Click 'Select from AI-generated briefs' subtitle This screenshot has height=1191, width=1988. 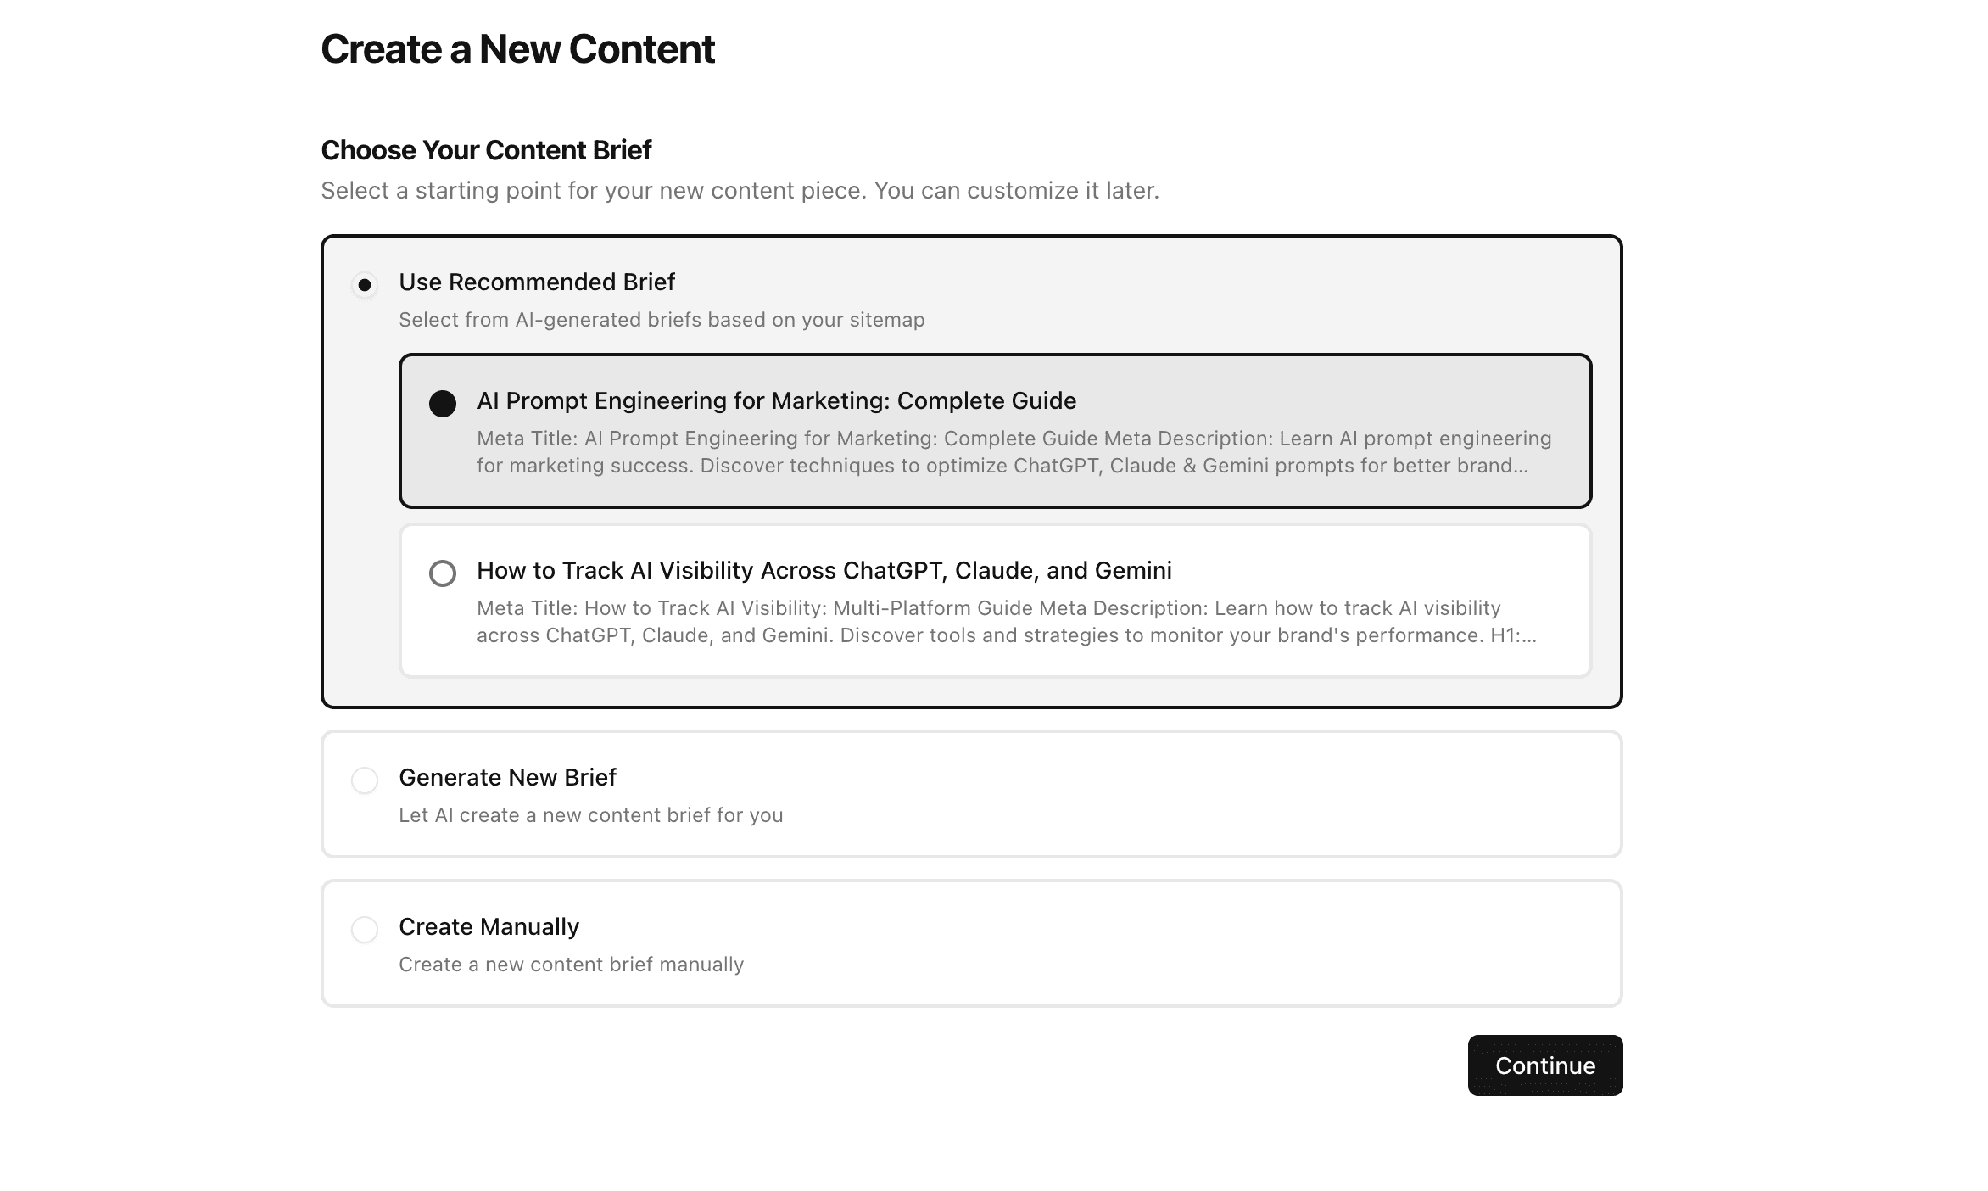(662, 320)
